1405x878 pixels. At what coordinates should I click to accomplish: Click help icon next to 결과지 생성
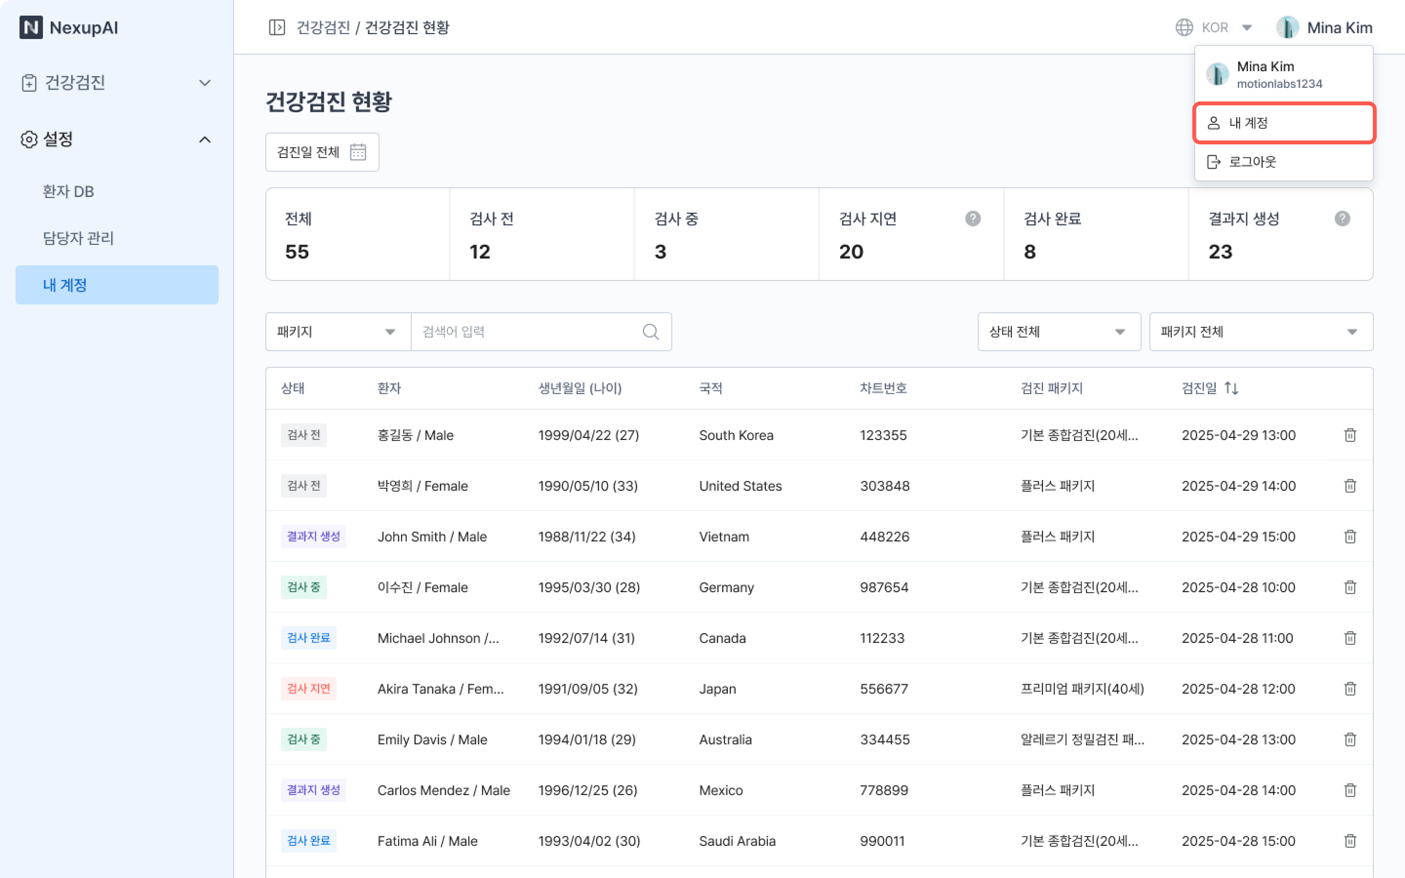(x=1342, y=219)
